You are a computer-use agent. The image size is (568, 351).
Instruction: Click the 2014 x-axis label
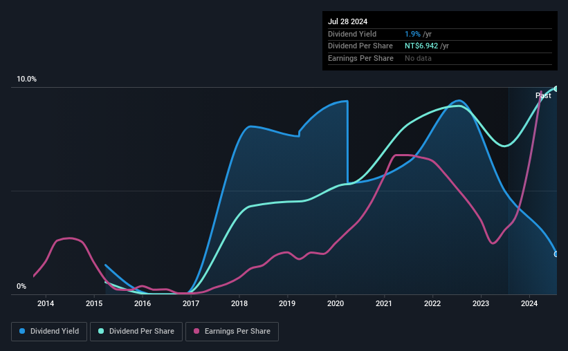[46, 303]
